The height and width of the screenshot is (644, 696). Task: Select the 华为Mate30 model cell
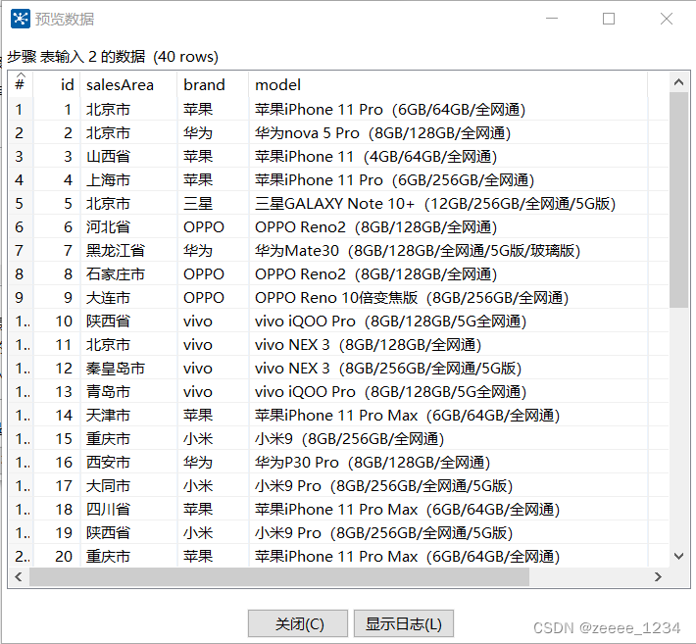click(x=448, y=250)
